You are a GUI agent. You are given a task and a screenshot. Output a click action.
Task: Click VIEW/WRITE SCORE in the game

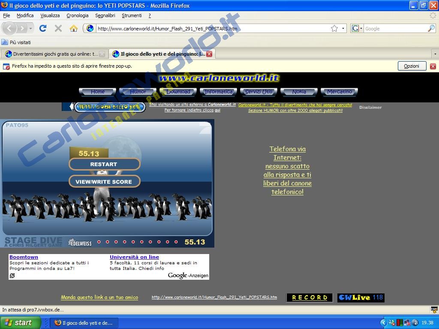click(104, 182)
